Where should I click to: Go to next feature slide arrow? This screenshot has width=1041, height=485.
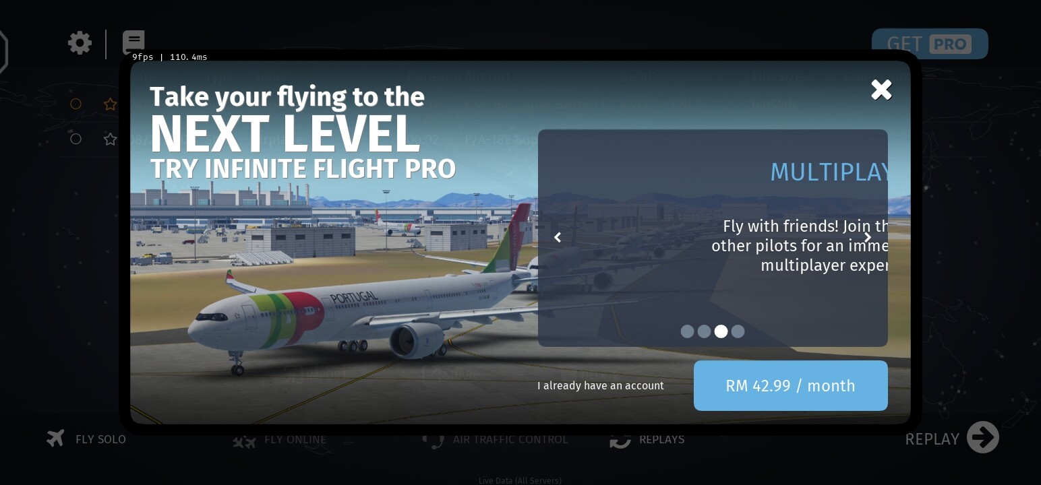[868, 237]
